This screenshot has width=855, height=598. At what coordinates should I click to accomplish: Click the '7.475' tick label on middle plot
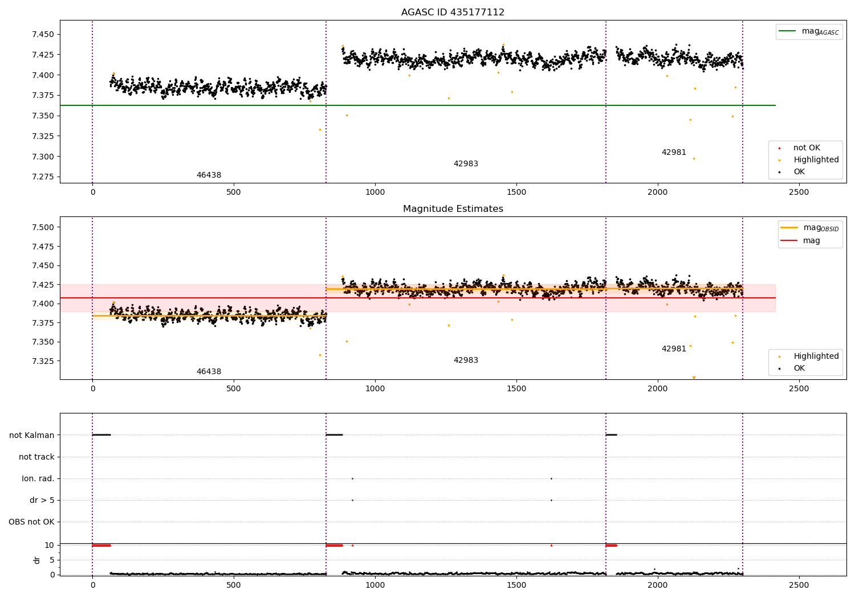43,247
